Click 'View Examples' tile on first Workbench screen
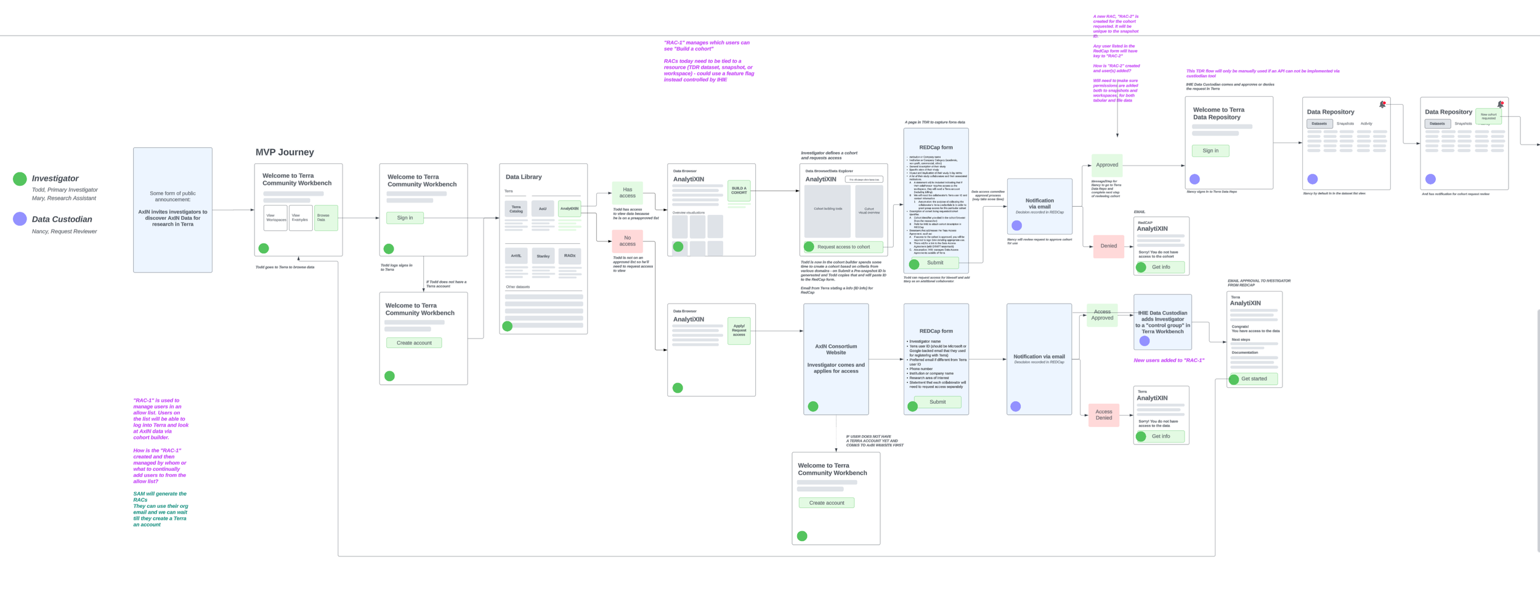Screen dimensions: 1540x594 pos(301,218)
